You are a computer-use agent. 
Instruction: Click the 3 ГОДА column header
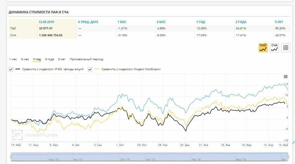(241, 22)
